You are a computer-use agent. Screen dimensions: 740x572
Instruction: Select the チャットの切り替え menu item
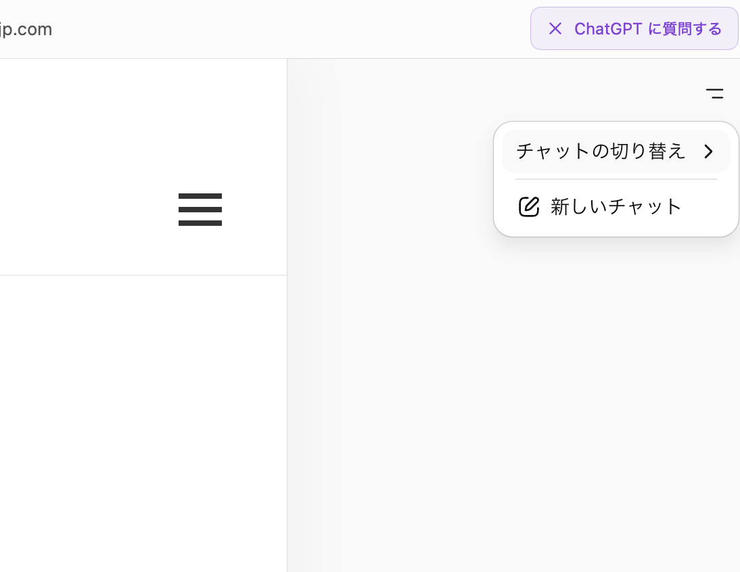point(601,151)
